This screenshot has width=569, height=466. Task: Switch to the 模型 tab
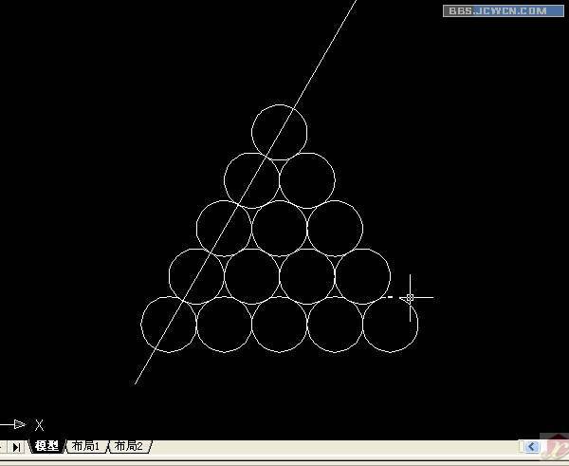pyautogui.click(x=46, y=446)
